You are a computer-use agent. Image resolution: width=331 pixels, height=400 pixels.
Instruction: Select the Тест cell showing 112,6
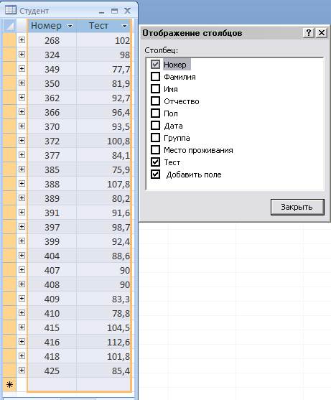104,342
